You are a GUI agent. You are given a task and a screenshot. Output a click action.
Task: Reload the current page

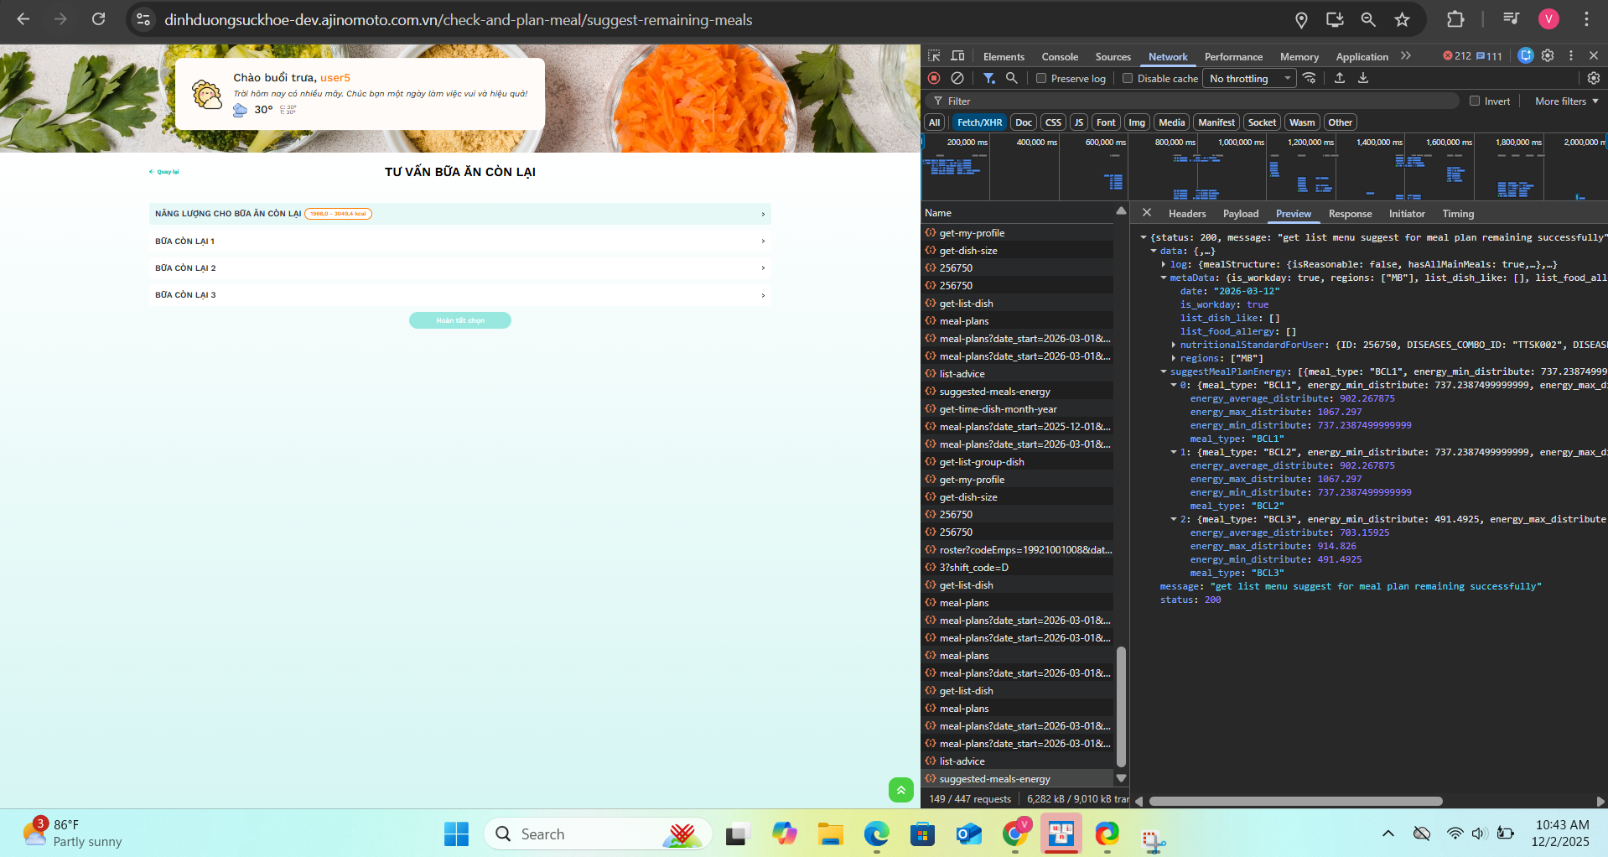[99, 19]
